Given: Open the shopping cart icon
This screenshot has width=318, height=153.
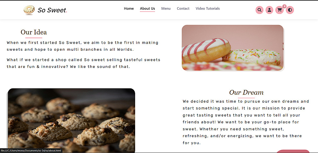Looking at the screenshot, I should point(280,10).
